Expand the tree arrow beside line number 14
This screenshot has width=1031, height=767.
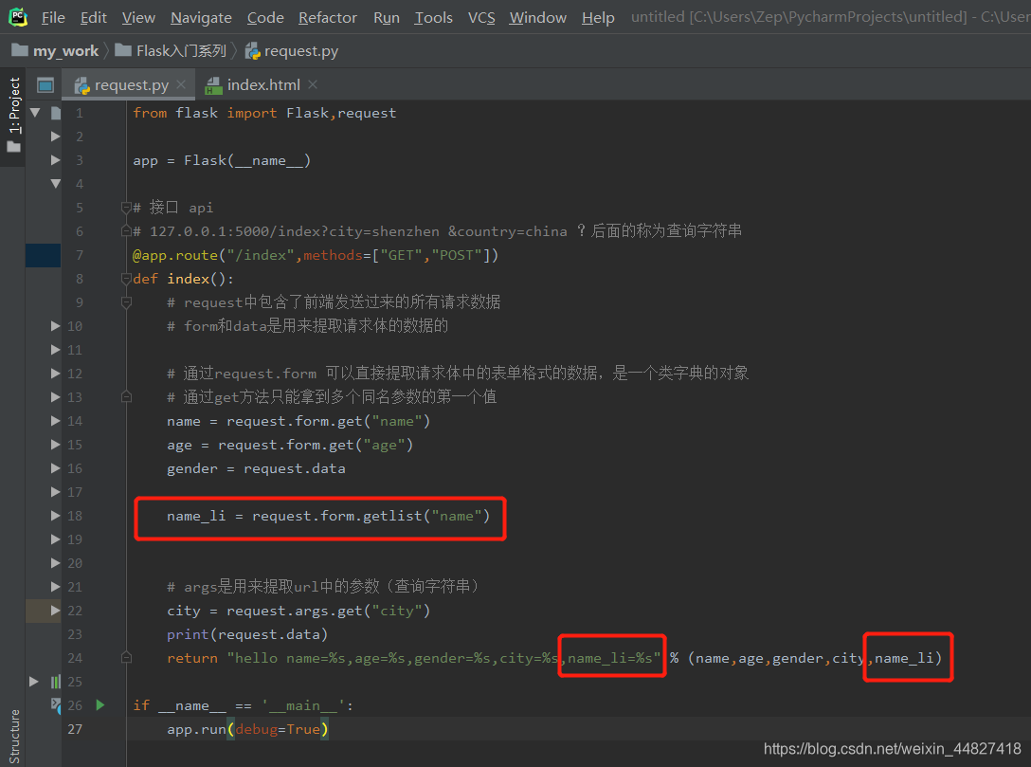56,420
